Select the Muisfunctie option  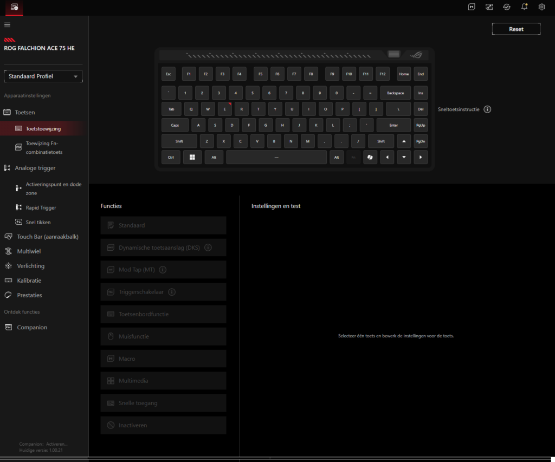click(x=163, y=336)
